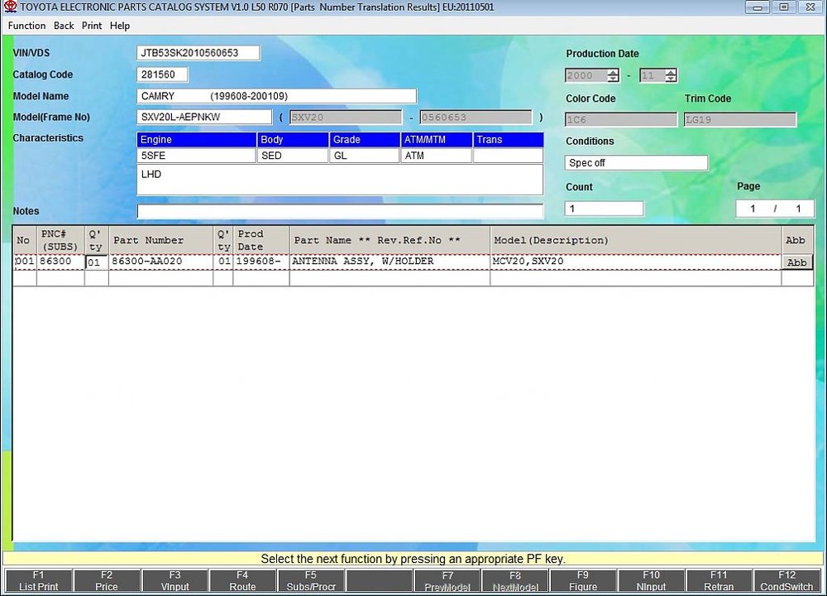Screen dimensions: 827x596
Task: Click F10 NInput button
Action: [x=651, y=581]
